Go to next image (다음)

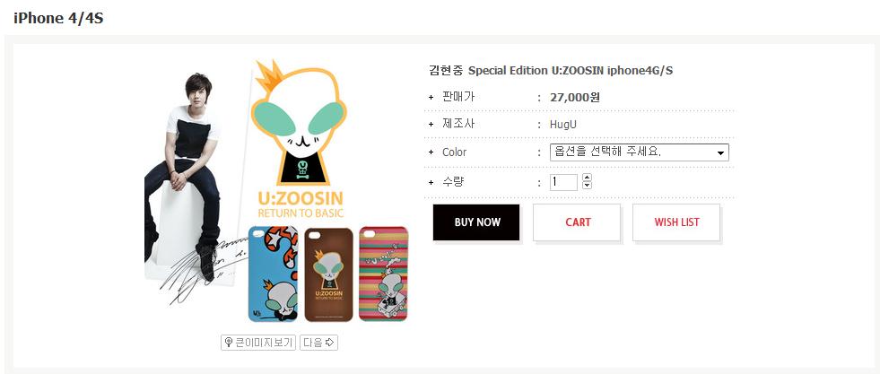click(x=318, y=343)
